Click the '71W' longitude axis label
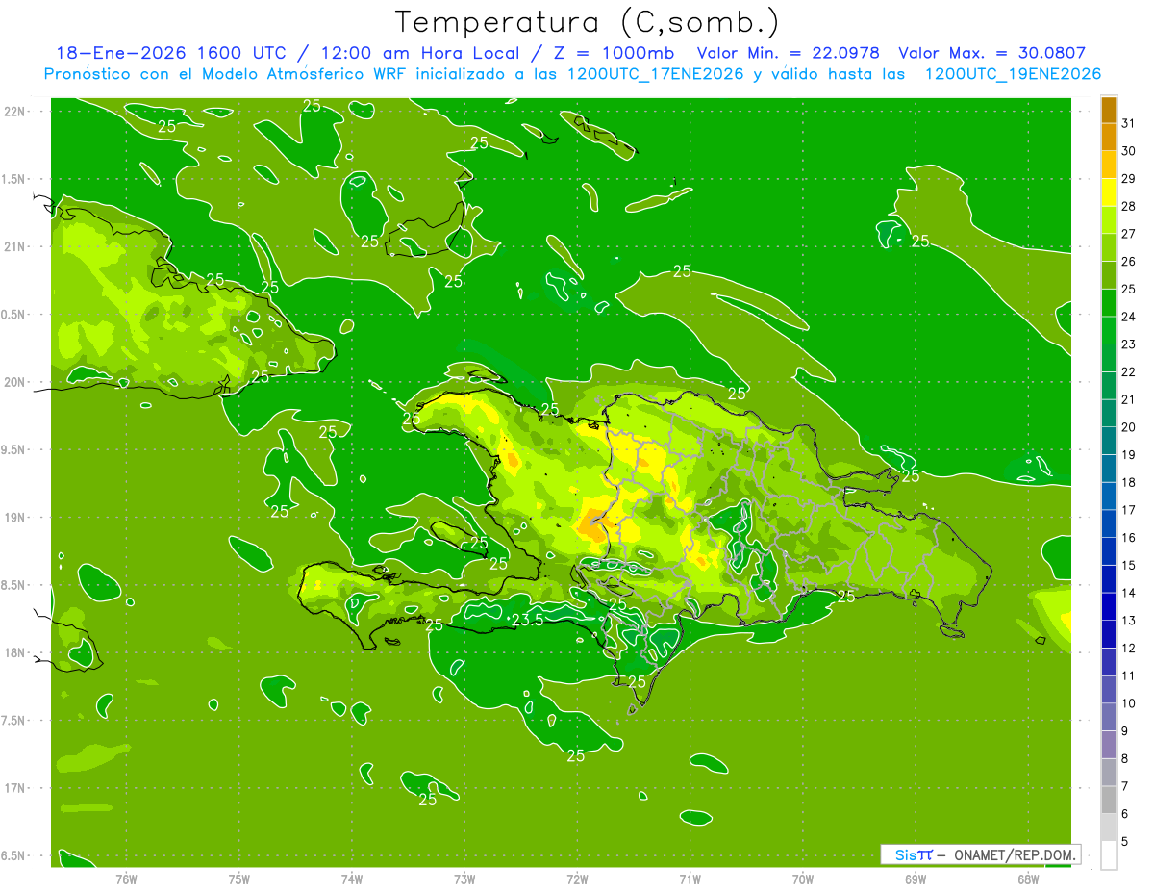This screenshot has width=1154, height=892. [x=690, y=879]
